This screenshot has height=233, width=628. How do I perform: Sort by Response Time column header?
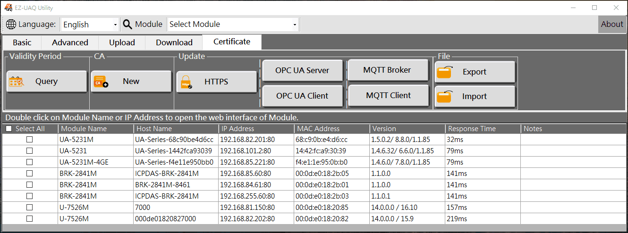[472, 129]
